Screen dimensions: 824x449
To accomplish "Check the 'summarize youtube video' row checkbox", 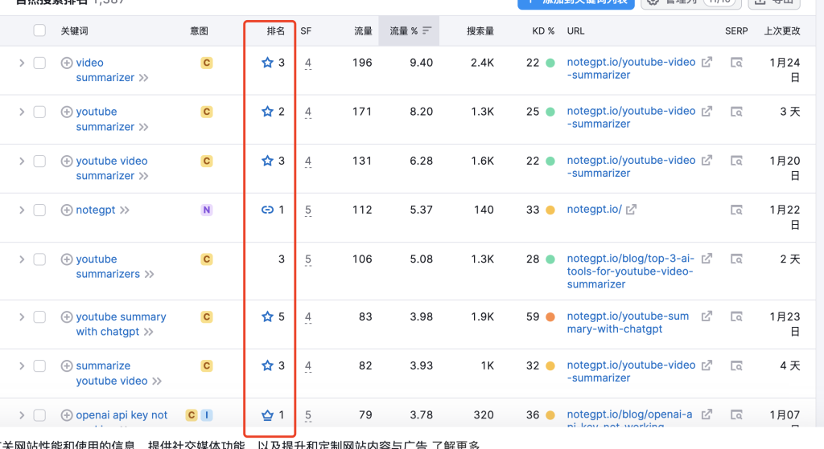I will (x=39, y=366).
